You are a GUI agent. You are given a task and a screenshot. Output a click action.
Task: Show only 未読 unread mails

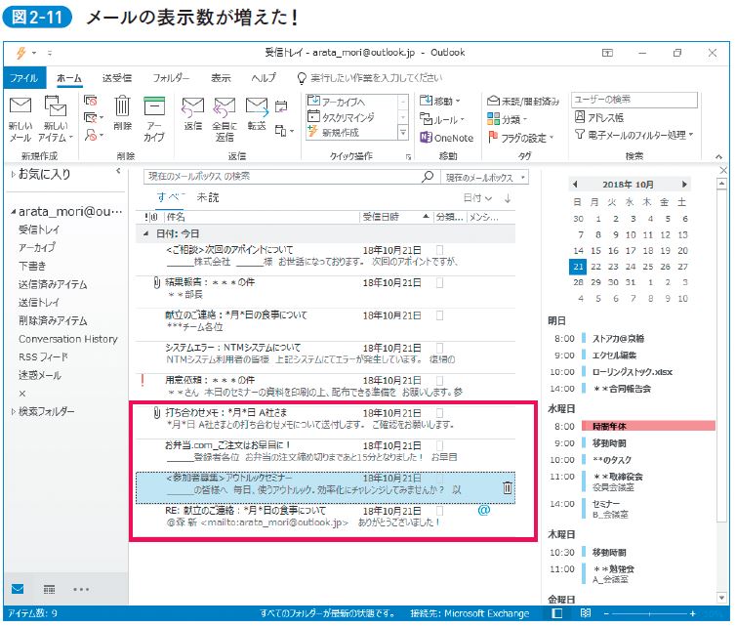[208, 197]
